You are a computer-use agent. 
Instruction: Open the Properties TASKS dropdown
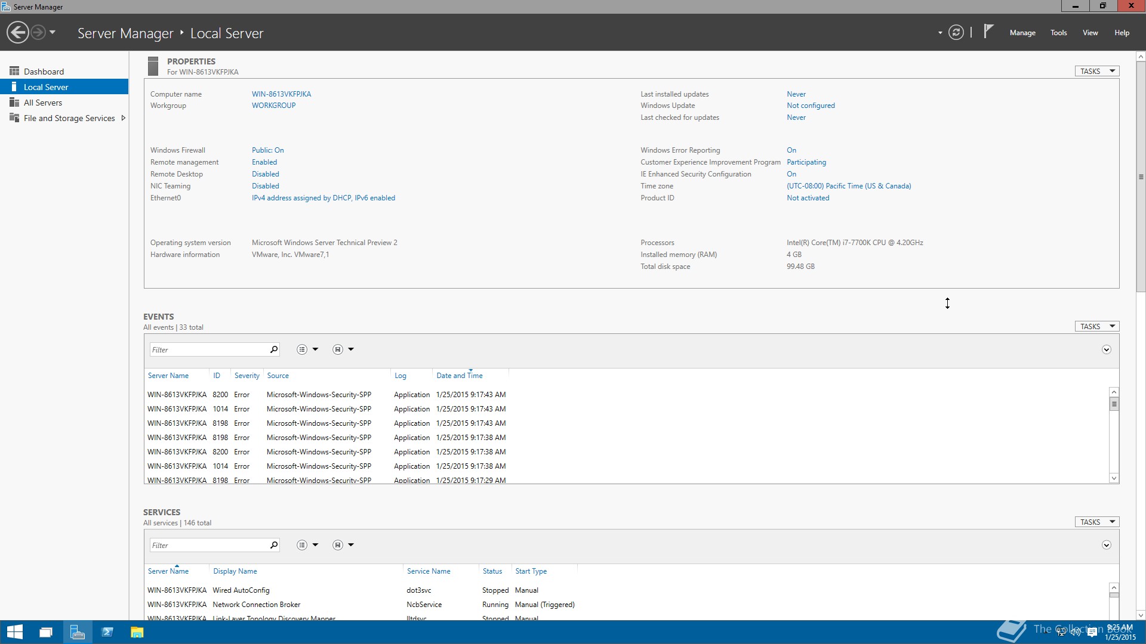1097,71
